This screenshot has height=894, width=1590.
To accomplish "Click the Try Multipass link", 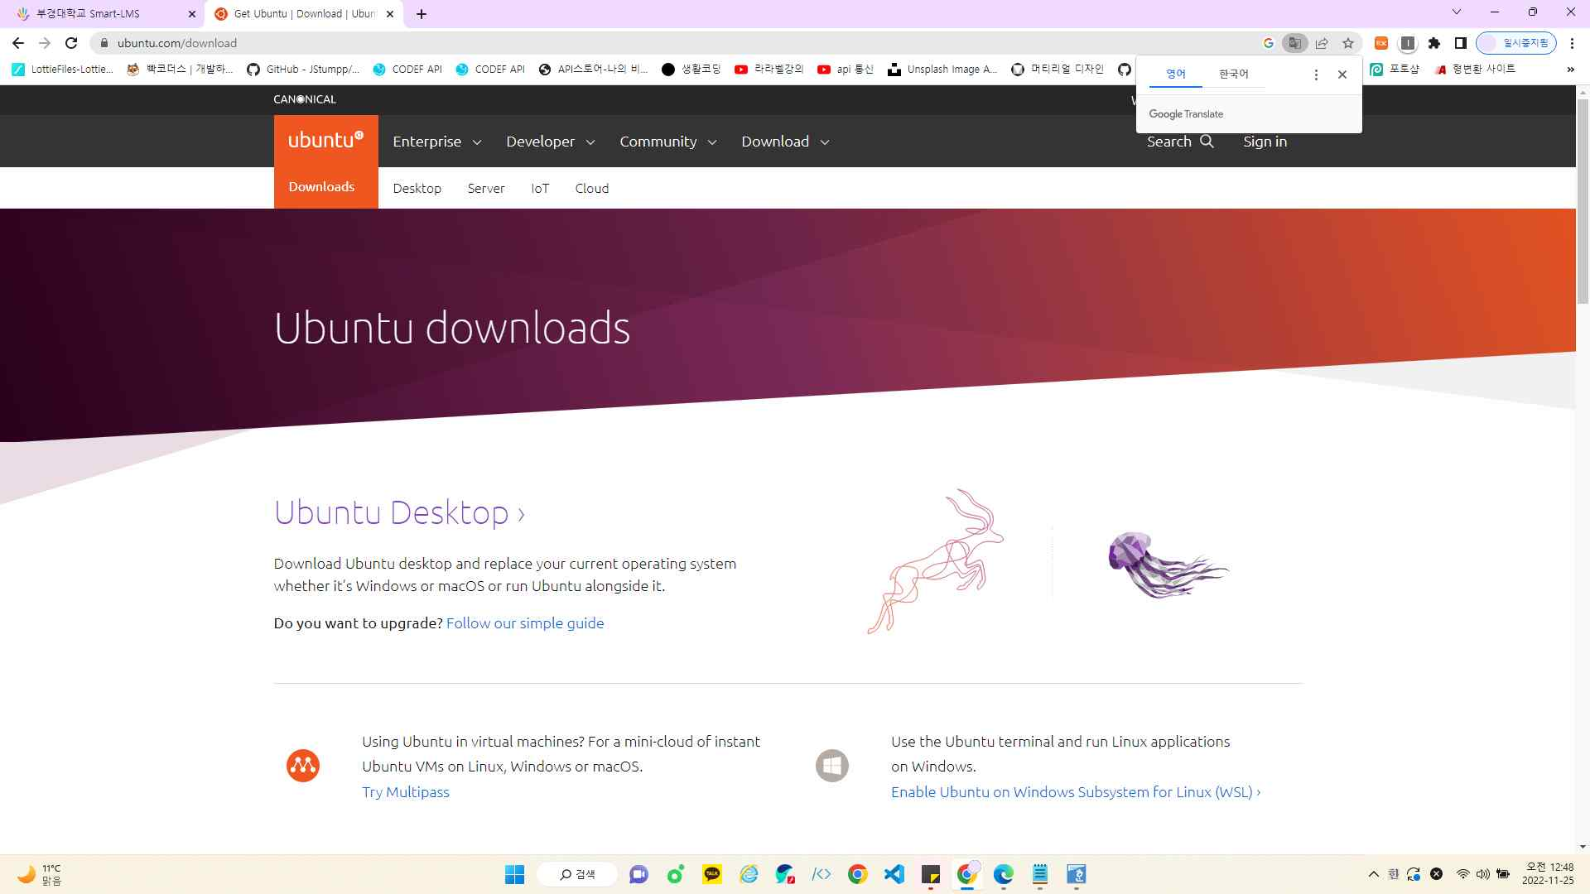I will [405, 792].
